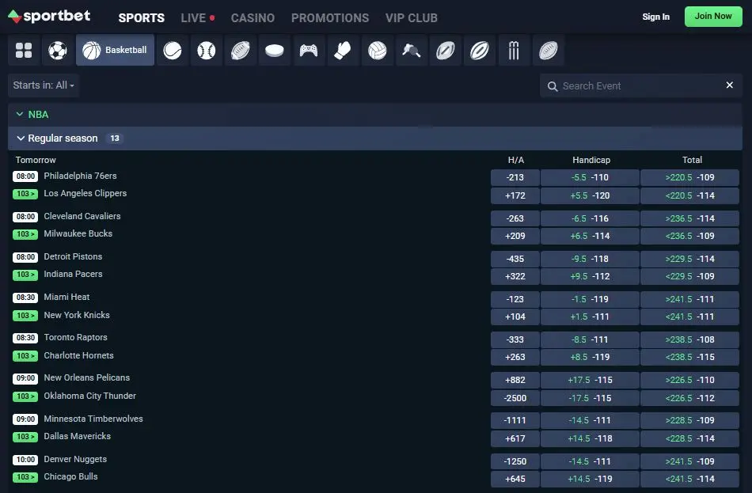
Task: Clear the search with the X icon
Action: point(730,85)
